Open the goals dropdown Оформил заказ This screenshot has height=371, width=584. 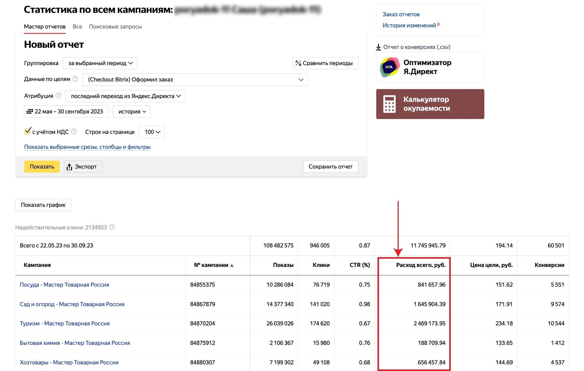click(195, 80)
